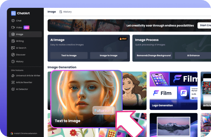Open the Logo Generation thumbnail card

[173, 91]
